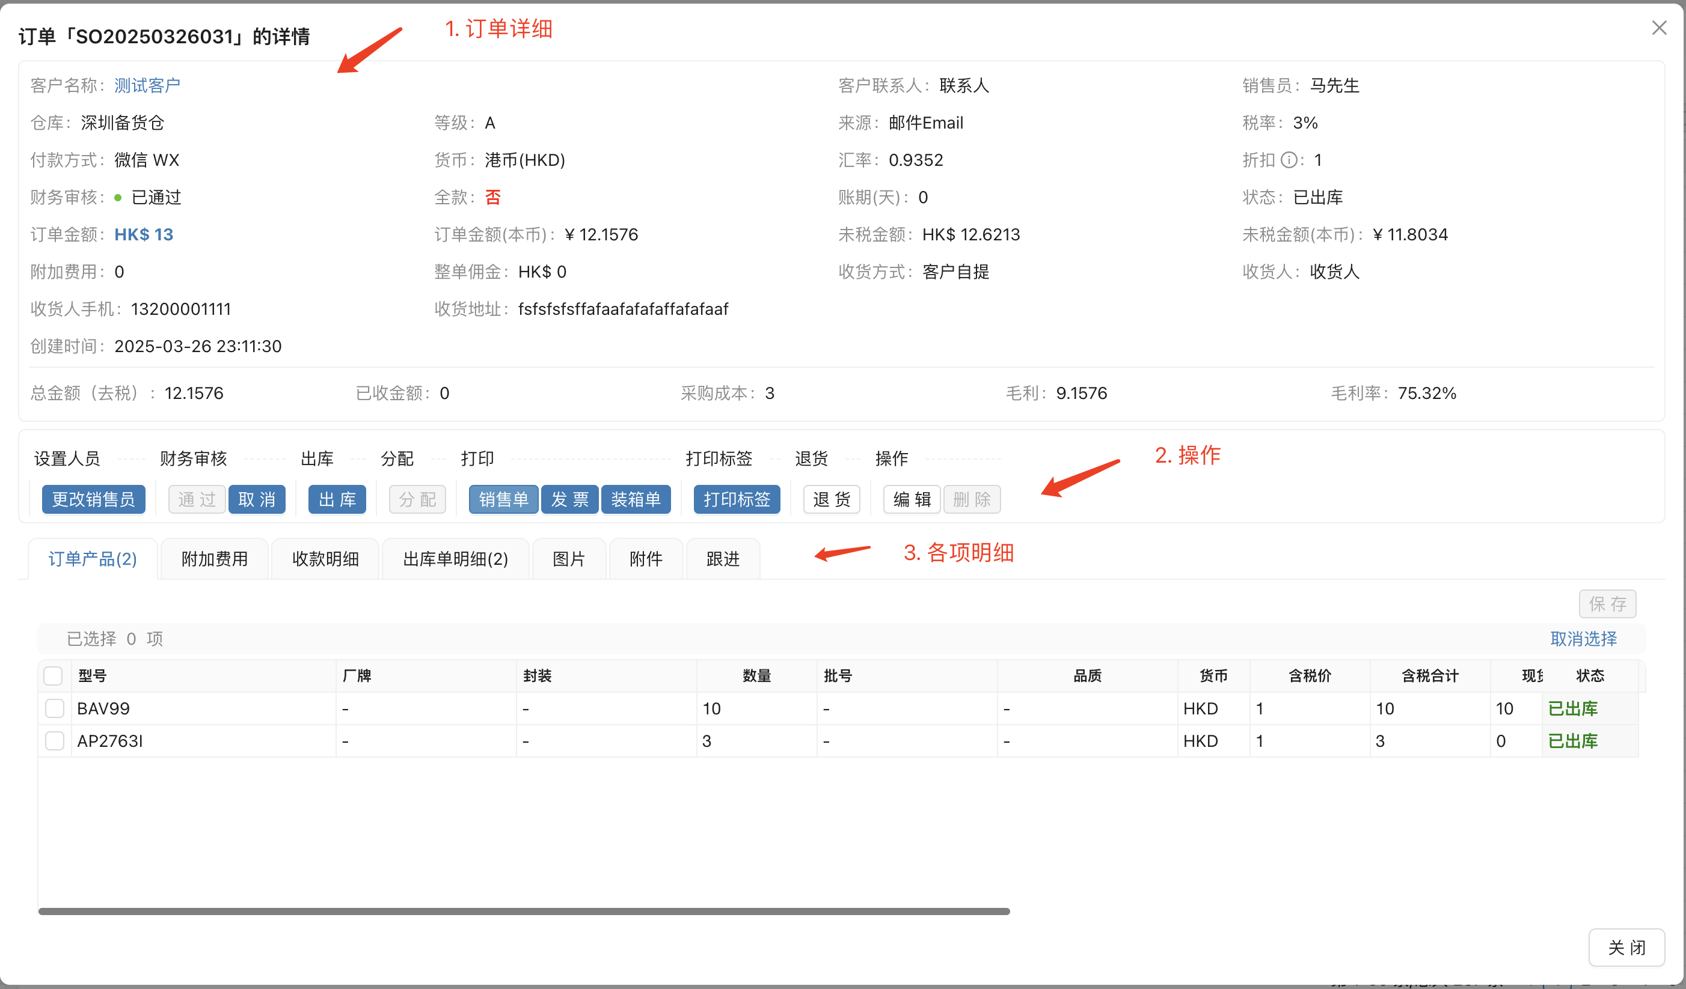This screenshot has width=1686, height=989.
Task: Switch to the 跟进 follow-up tab
Action: pyautogui.click(x=722, y=558)
